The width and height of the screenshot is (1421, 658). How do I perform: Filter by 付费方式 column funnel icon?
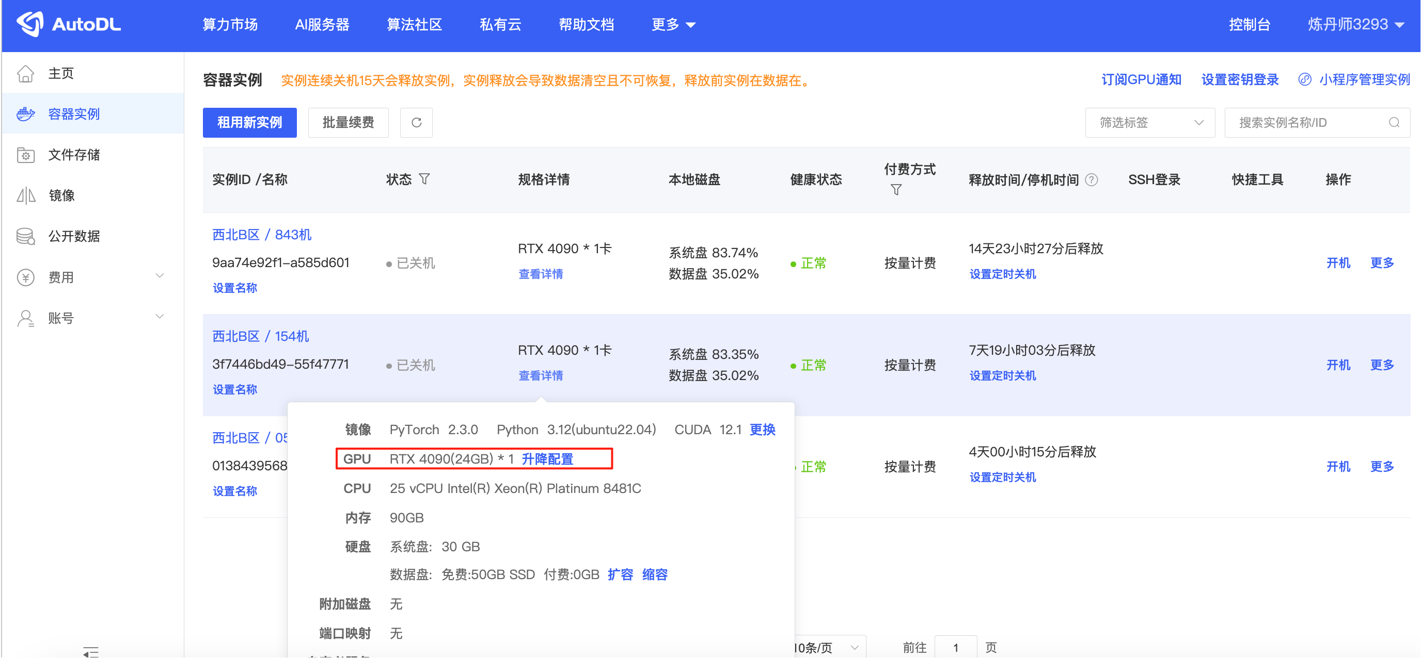896,190
